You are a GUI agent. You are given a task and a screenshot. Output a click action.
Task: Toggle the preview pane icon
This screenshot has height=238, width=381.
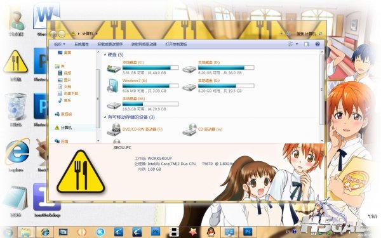(307, 44)
